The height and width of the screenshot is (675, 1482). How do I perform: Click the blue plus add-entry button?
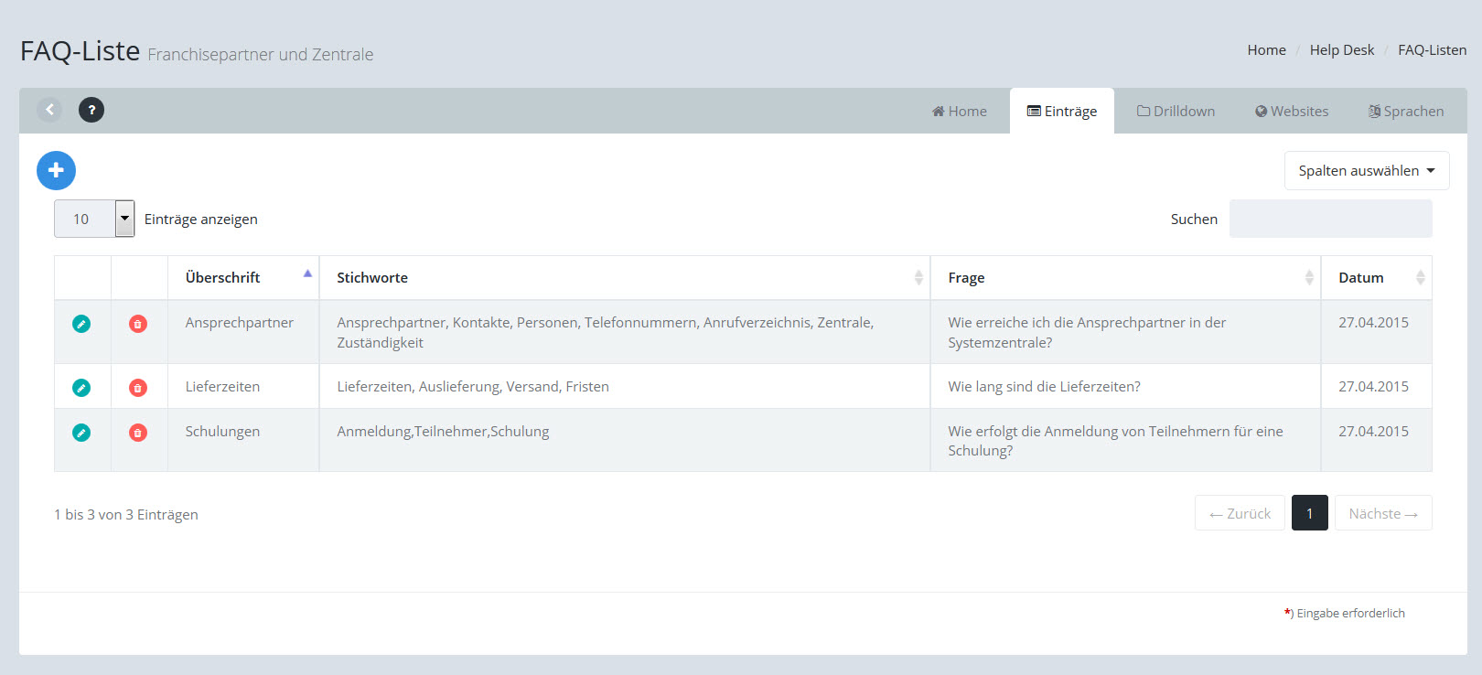pyautogui.click(x=56, y=170)
